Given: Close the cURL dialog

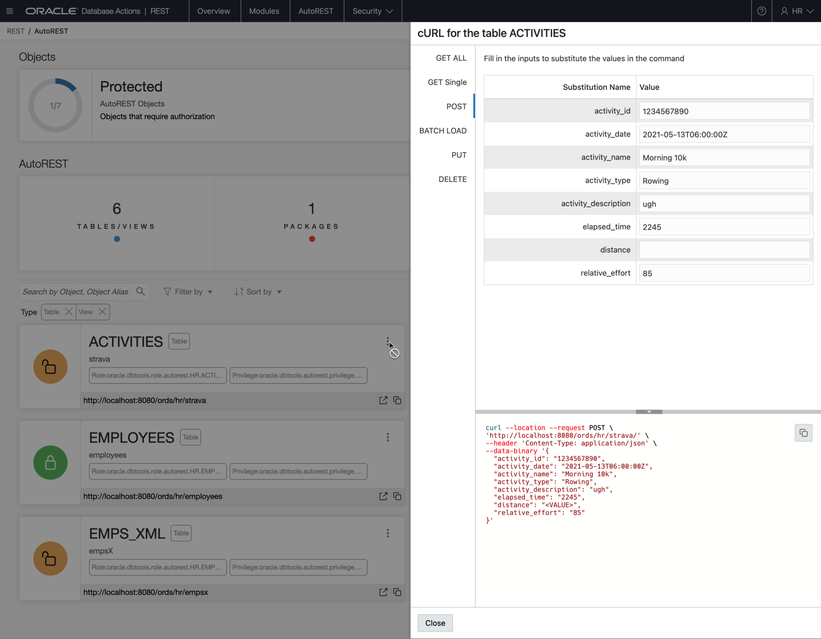Looking at the screenshot, I should [435, 623].
